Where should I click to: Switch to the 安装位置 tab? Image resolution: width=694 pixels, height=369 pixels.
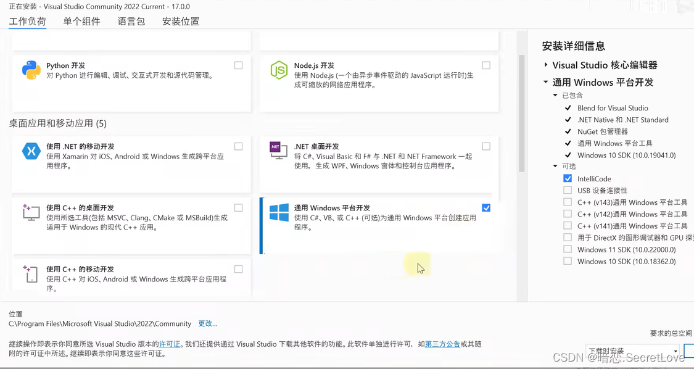click(181, 21)
